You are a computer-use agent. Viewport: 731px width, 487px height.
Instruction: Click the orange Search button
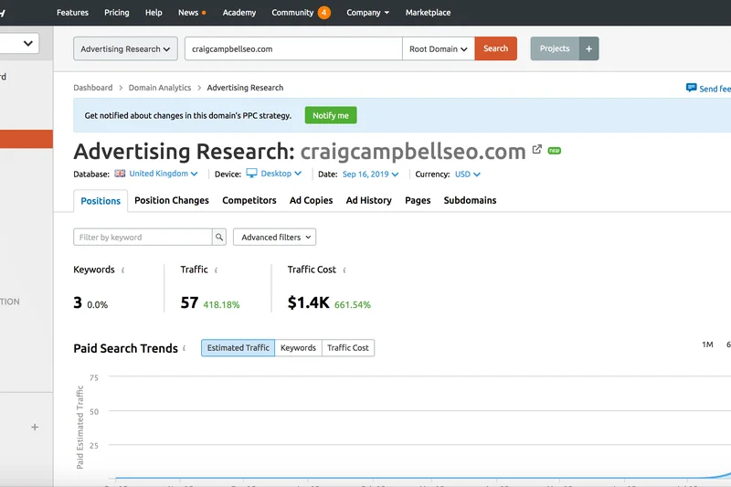[x=495, y=48]
